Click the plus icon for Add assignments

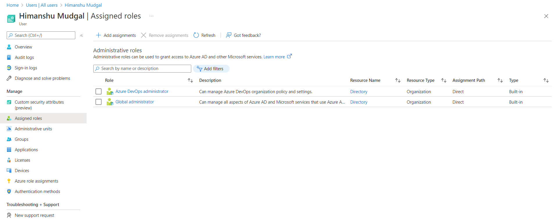coord(99,35)
